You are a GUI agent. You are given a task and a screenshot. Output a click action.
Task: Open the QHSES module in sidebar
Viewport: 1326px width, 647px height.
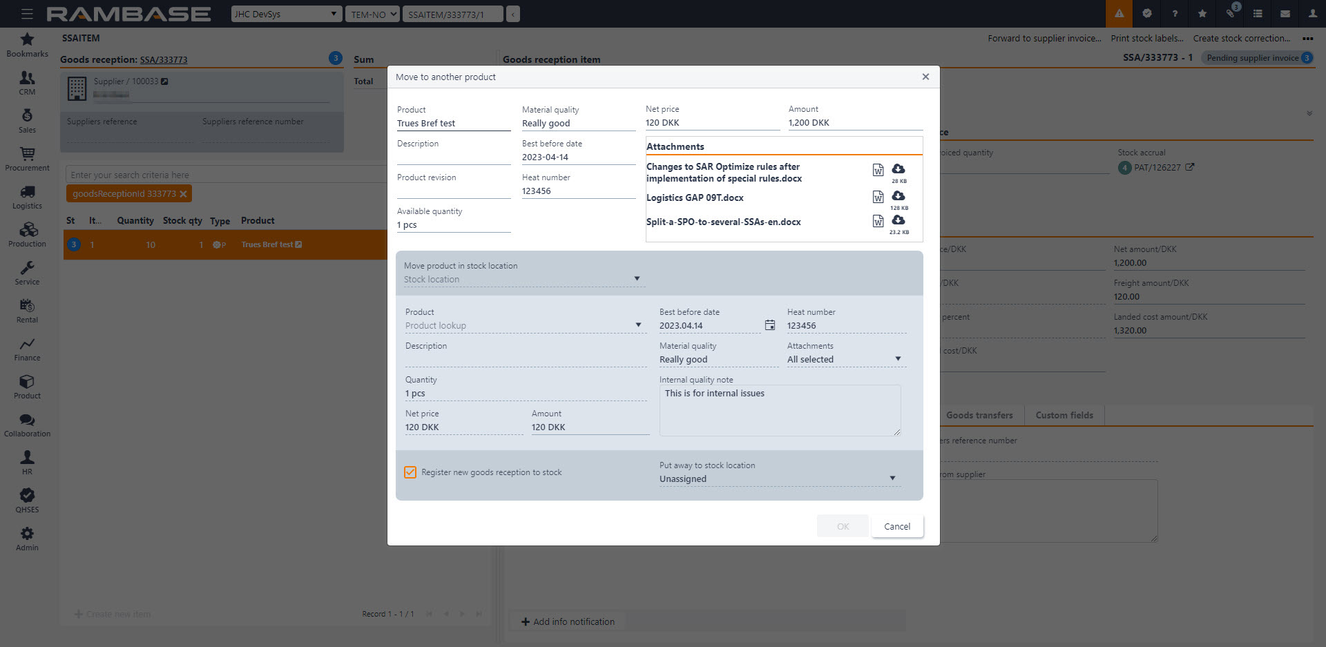click(27, 501)
